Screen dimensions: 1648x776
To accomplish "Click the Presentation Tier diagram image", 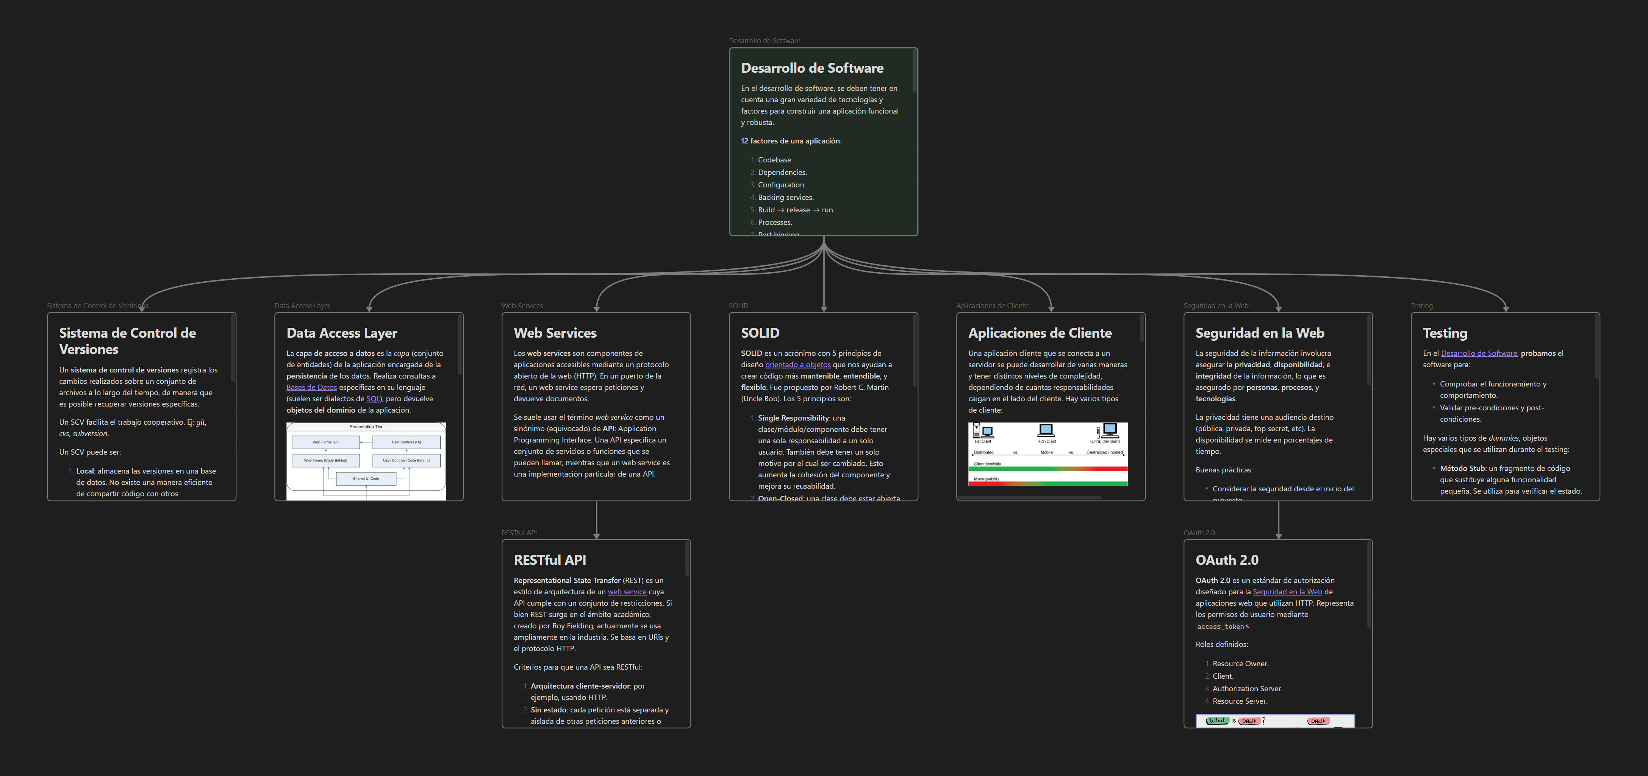I will [x=366, y=461].
